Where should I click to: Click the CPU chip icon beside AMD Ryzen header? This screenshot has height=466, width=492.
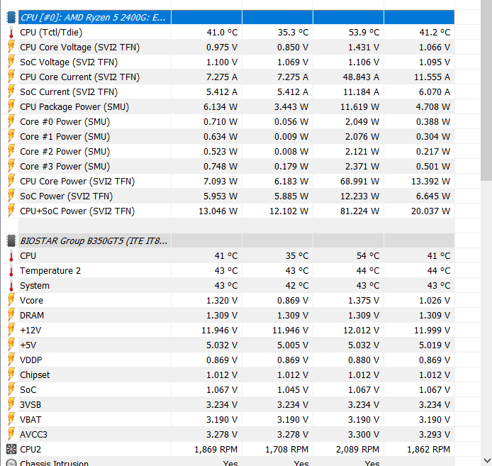[11, 17]
